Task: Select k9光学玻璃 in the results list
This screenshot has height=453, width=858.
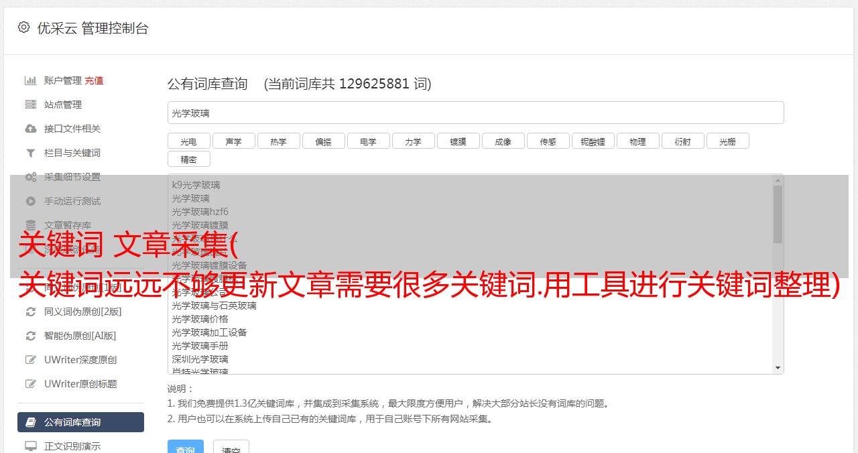Action: (x=196, y=185)
